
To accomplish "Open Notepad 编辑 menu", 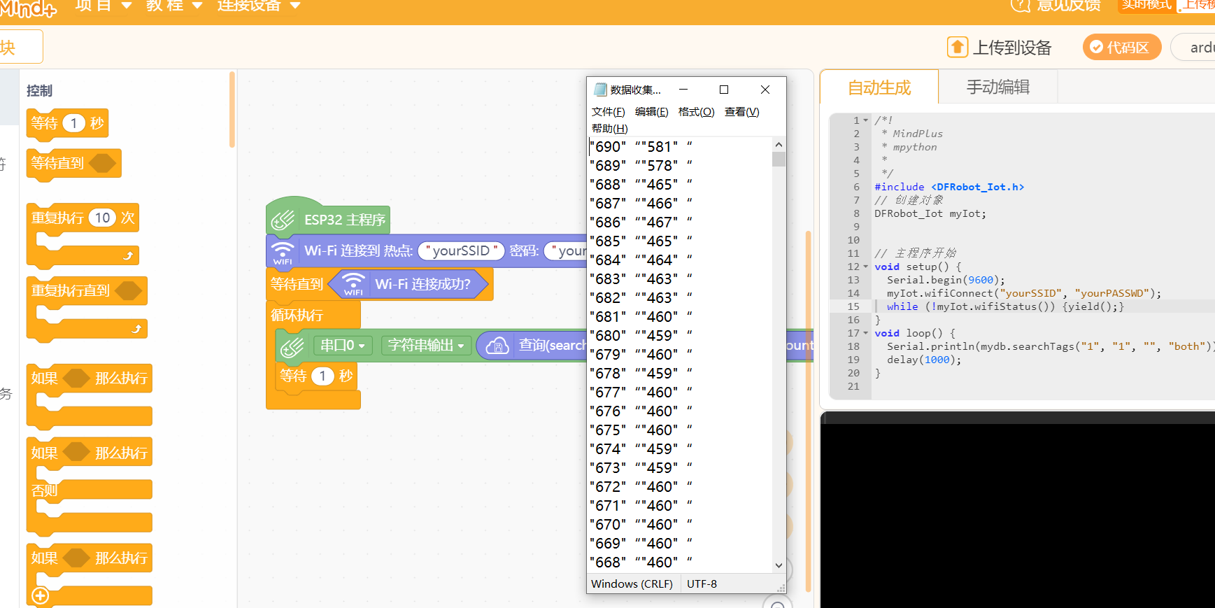I will tap(651, 112).
